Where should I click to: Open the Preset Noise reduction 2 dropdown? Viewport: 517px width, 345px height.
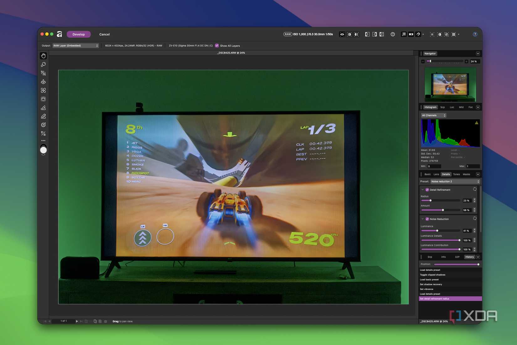click(455, 182)
